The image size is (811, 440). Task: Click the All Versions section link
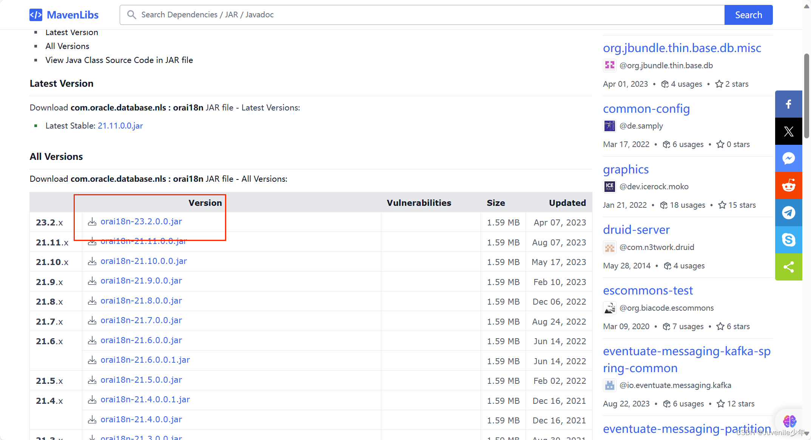click(x=67, y=46)
